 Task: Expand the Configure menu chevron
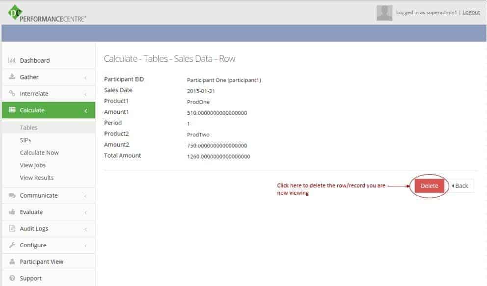[86, 246]
